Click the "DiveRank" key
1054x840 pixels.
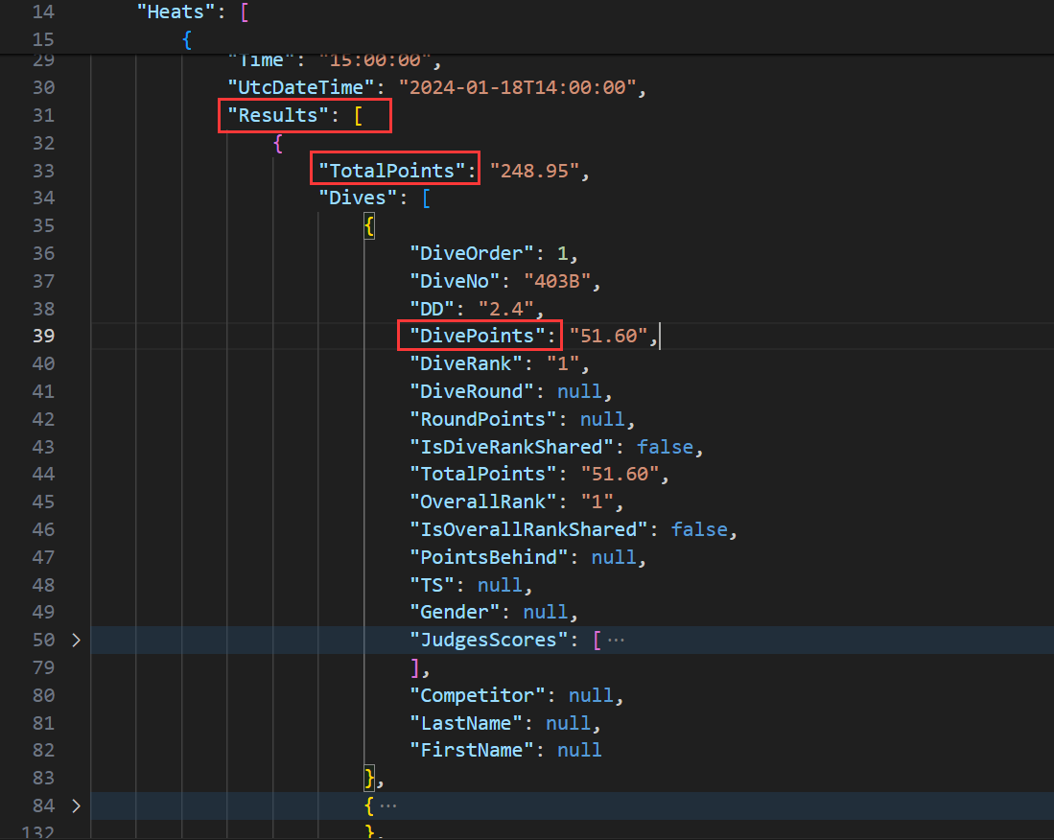[x=466, y=364]
